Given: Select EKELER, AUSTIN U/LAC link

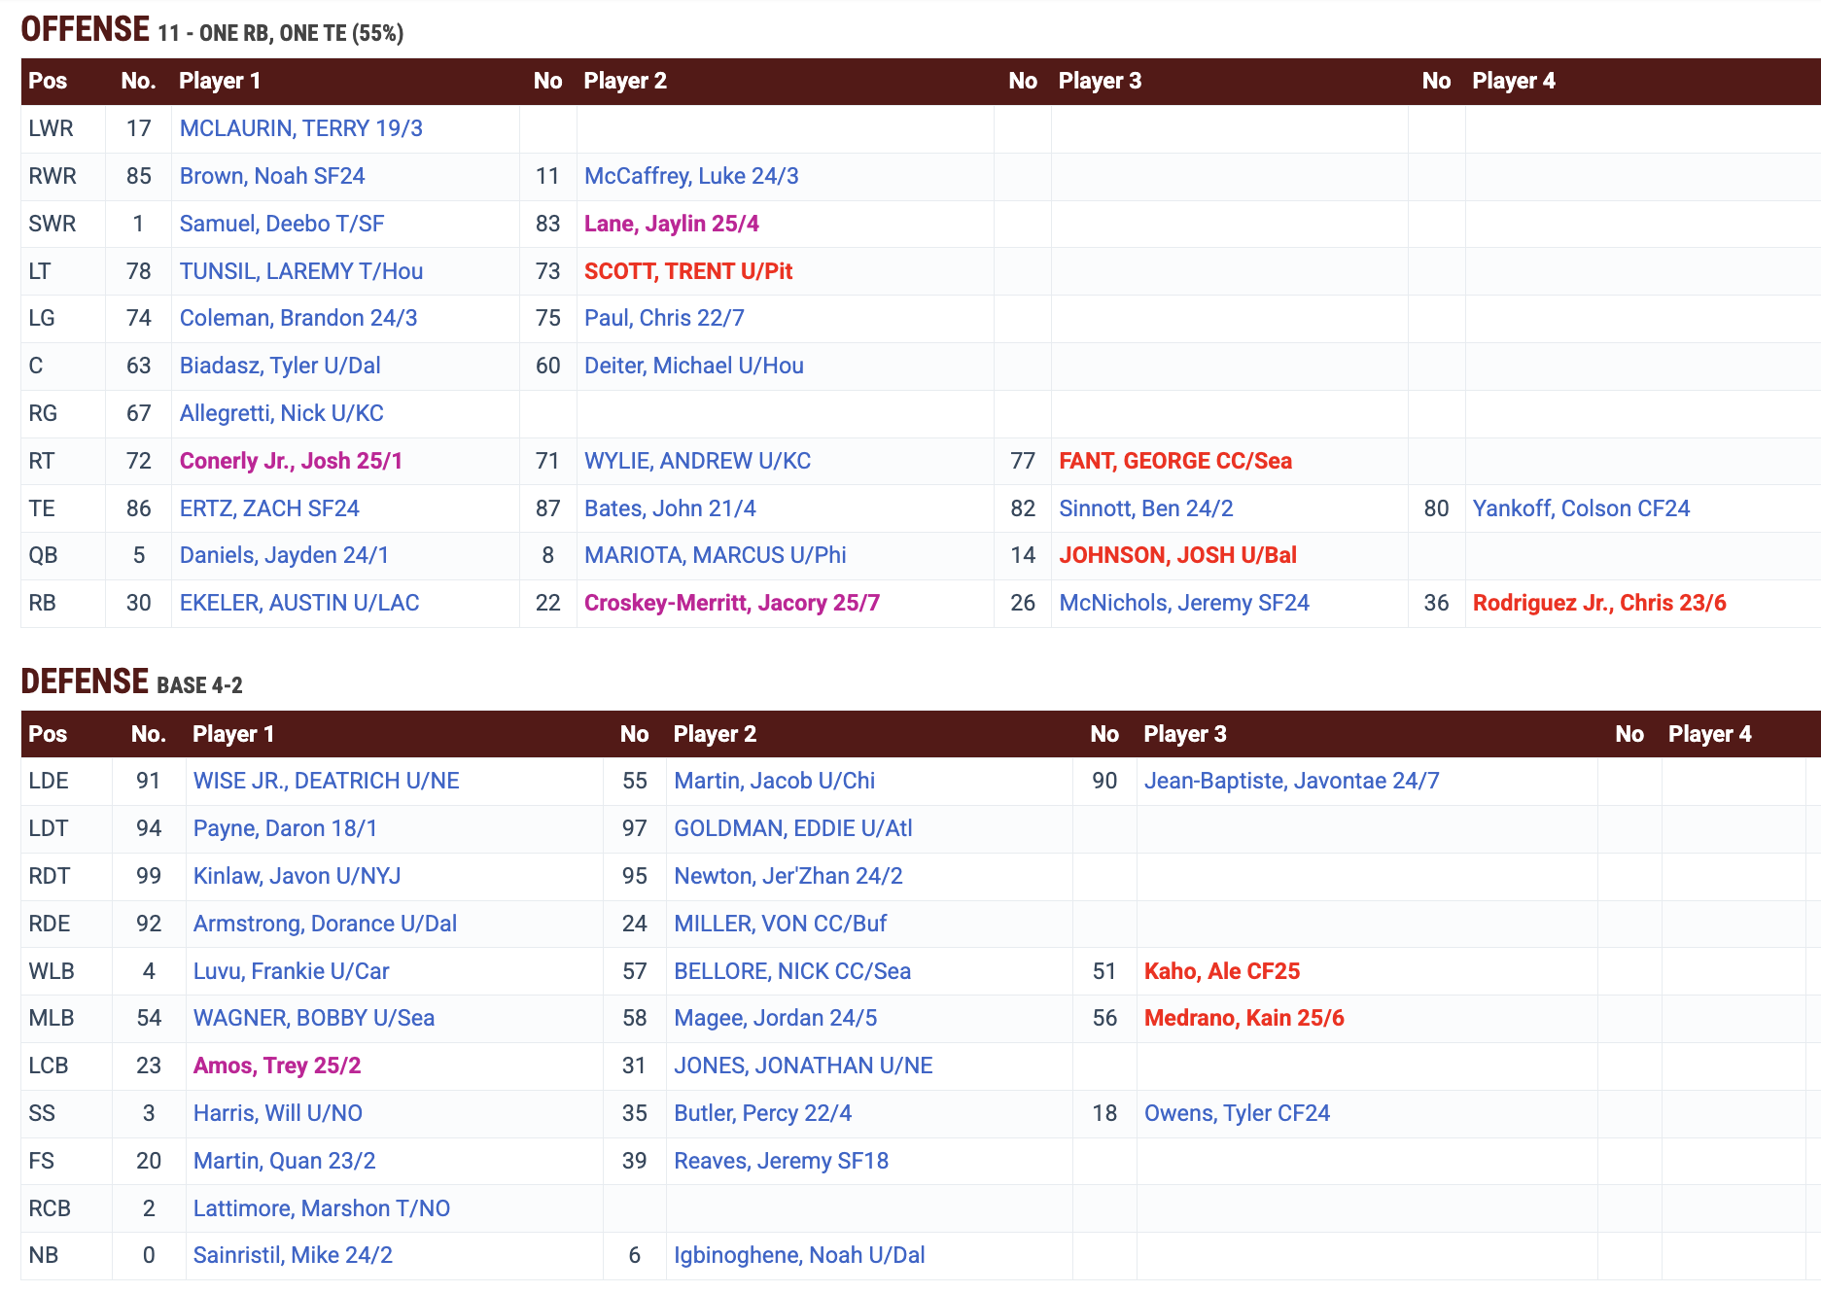Looking at the screenshot, I should point(298,603).
